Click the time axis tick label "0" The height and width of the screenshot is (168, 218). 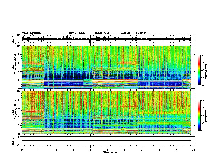pyautogui.click(x=22, y=150)
